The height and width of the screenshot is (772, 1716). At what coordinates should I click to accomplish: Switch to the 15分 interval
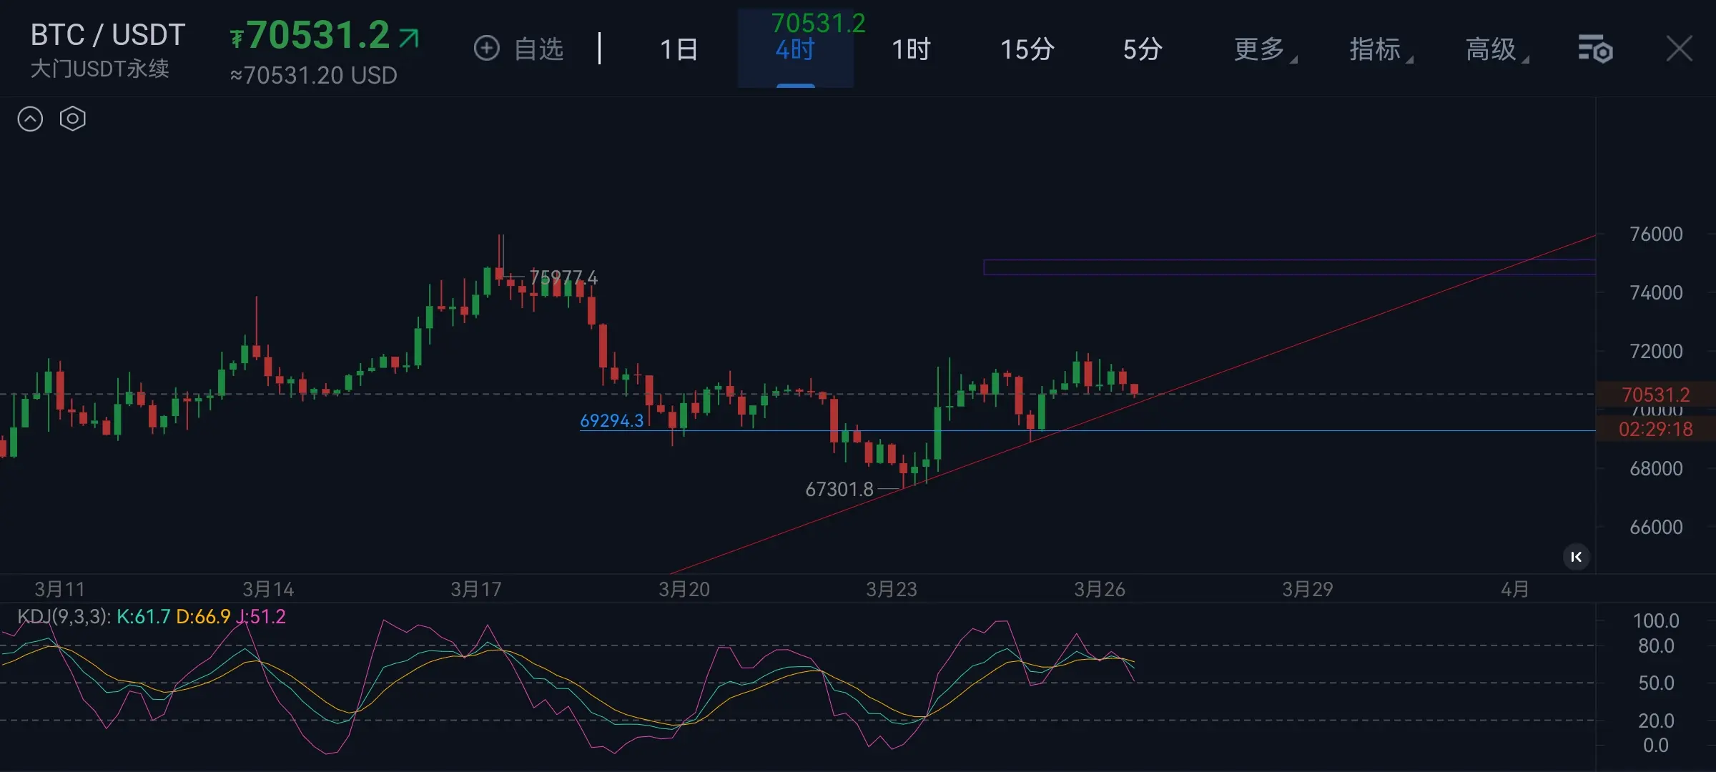(1027, 49)
